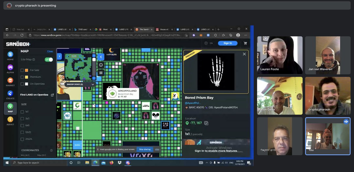The height and width of the screenshot is (172, 354).
Task: Collapse the map filter panel arrow
Action: coord(59,56)
